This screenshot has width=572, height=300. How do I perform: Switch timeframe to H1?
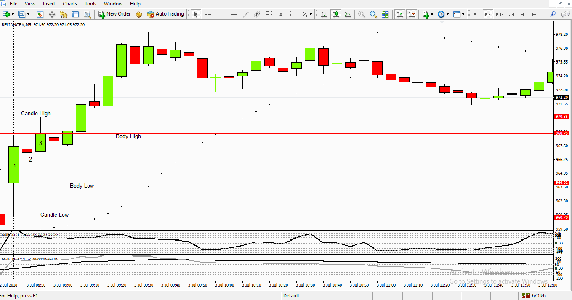(523, 14)
